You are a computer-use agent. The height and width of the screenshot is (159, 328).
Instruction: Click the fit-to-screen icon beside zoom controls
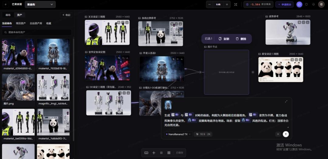236,4
